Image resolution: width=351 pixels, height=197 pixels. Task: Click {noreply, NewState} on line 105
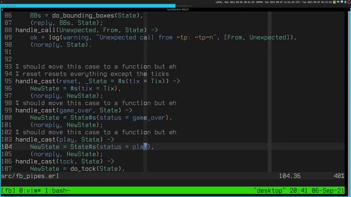coord(65,154)
